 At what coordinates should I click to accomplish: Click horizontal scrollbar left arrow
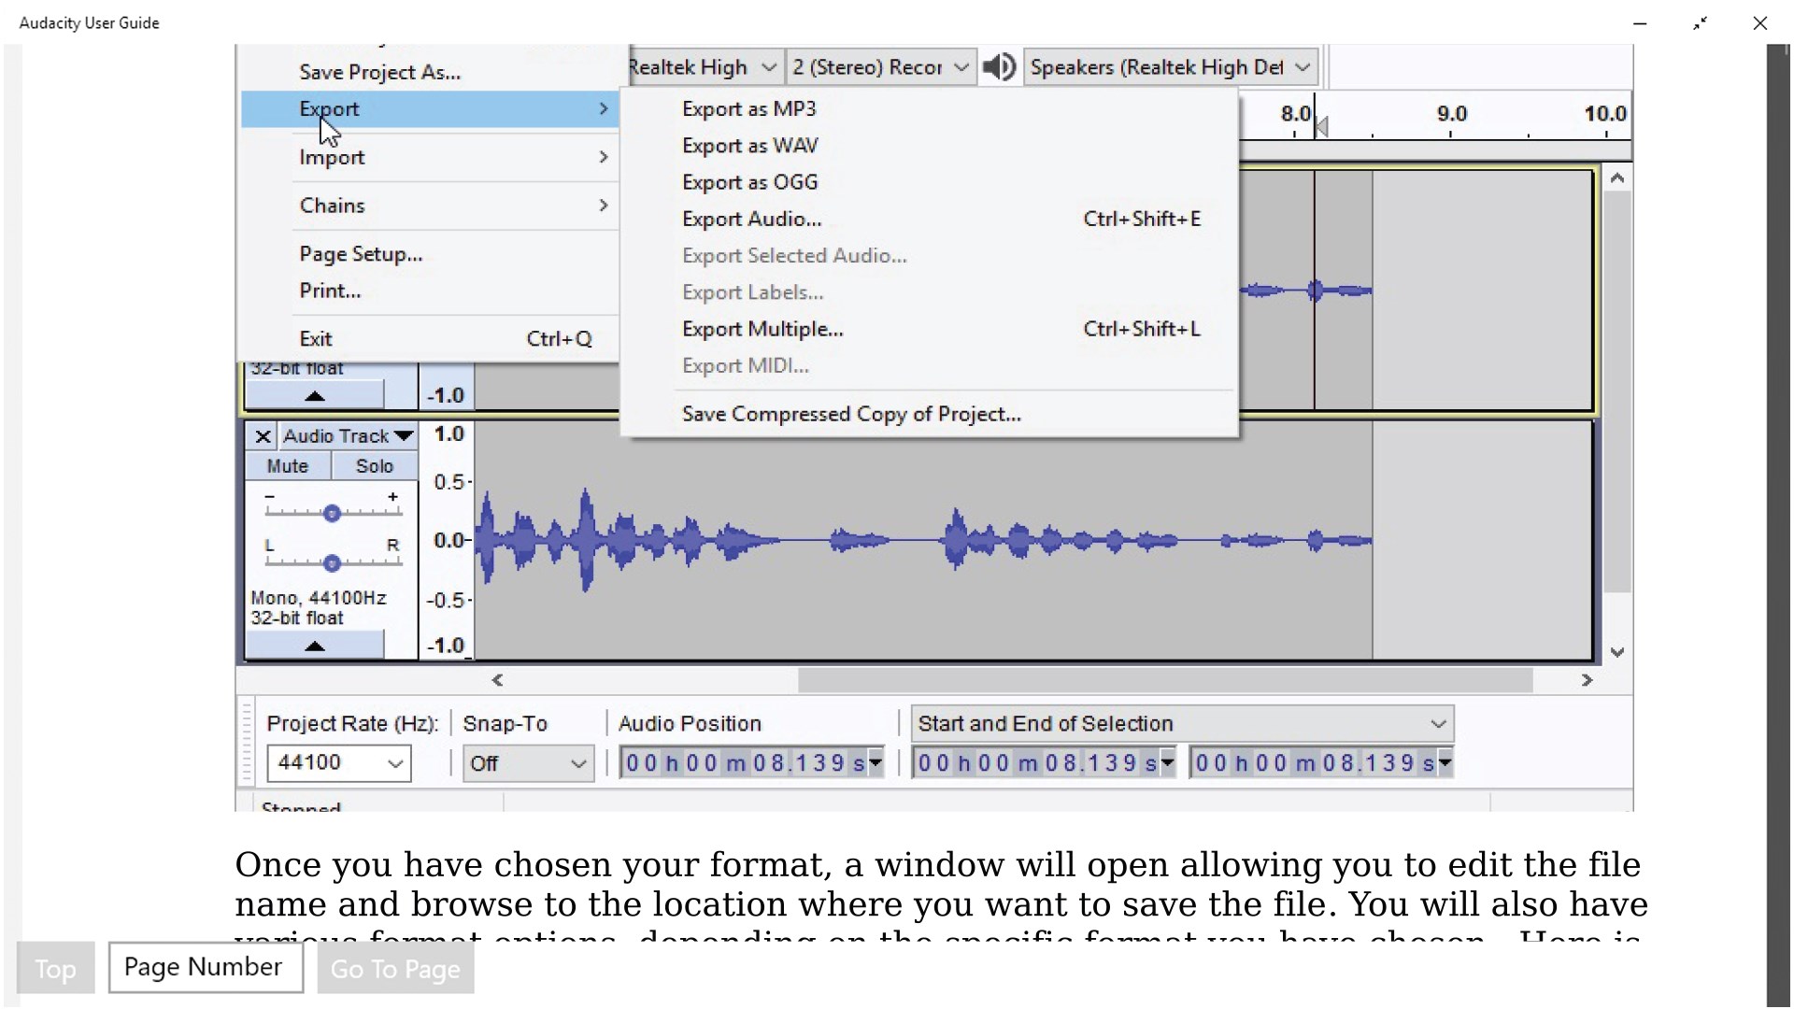(498, 680)
